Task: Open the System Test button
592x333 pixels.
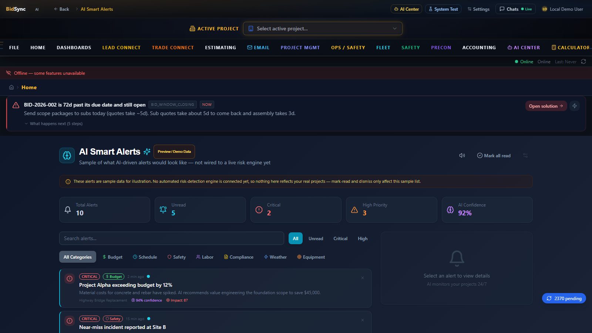Action: [x=443, y=9]
